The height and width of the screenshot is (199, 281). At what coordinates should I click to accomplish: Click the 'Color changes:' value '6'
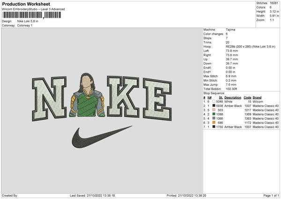click(x=227, y=34)
